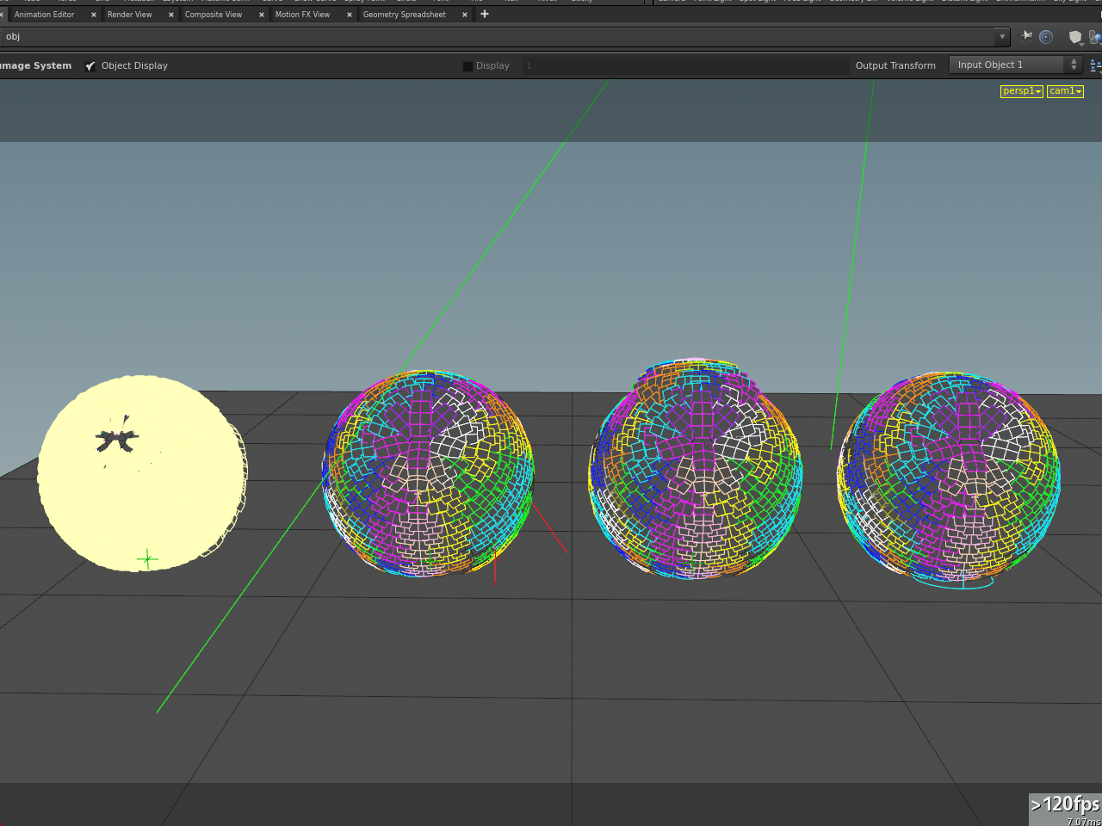Viewport: 1102px width, 826px height.
Task: Add a new pane tab with the plus icon
Action: [484, 14]
